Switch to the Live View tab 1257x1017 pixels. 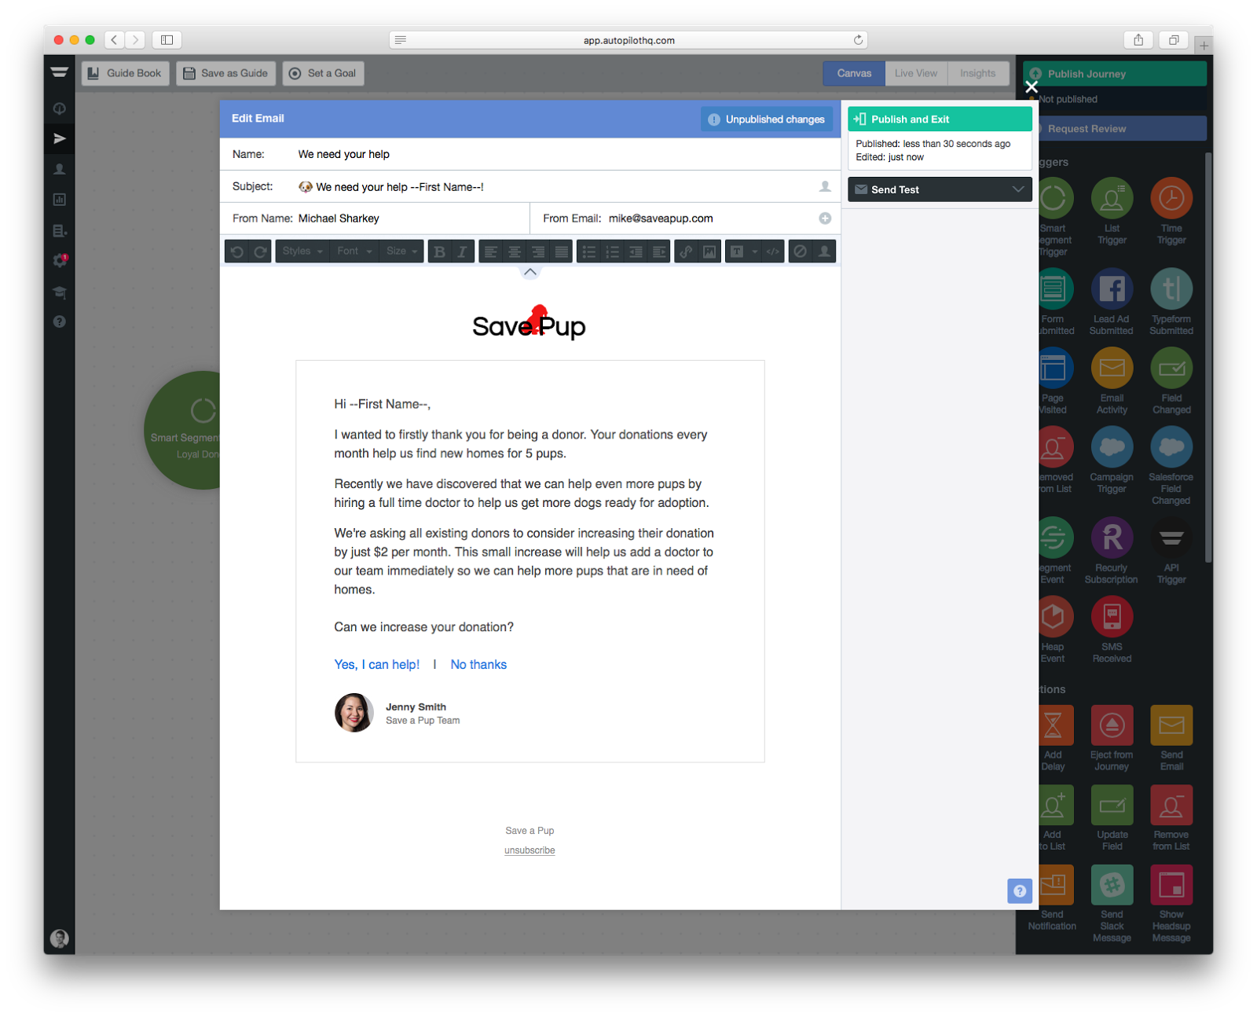[x=915, y=73]
